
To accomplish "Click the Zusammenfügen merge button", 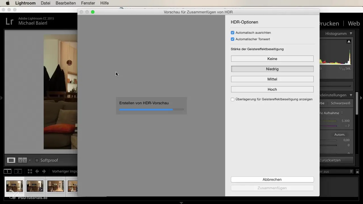I will 272,188.
